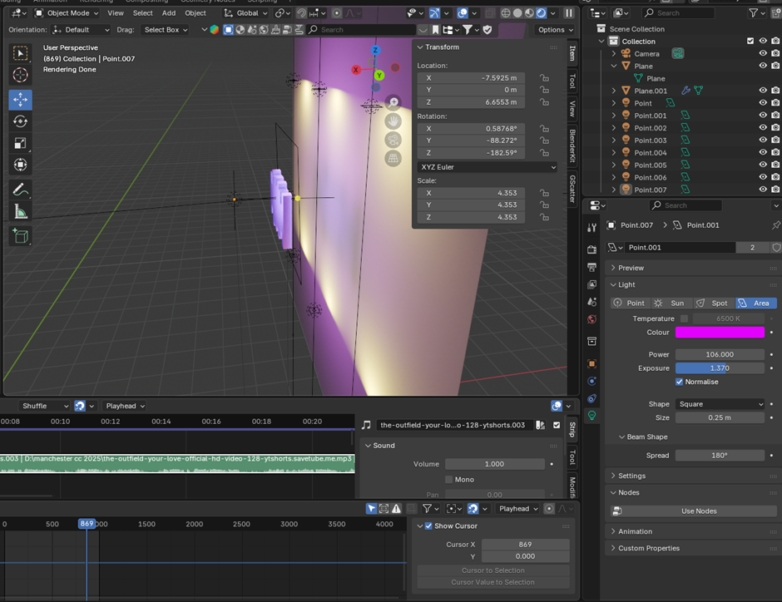Select the Move tool in viewport toolbar

21,100
